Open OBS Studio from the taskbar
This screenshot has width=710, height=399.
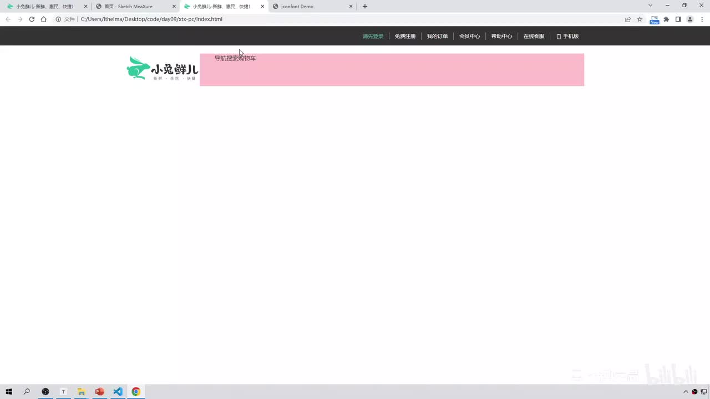tap(45, 391)
